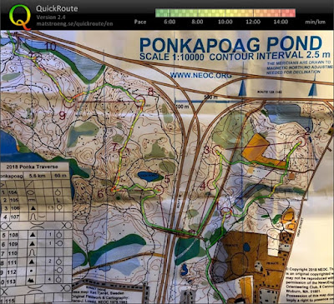Click the control 108 row in description sheet
Image resolution: width=334 pixels, height=304 pixels.
click(x=35, y=235)
